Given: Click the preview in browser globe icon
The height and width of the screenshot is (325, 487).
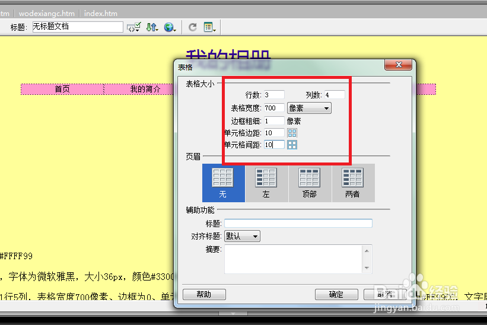Looking at the screenshot, I should (x=170, y=27).
